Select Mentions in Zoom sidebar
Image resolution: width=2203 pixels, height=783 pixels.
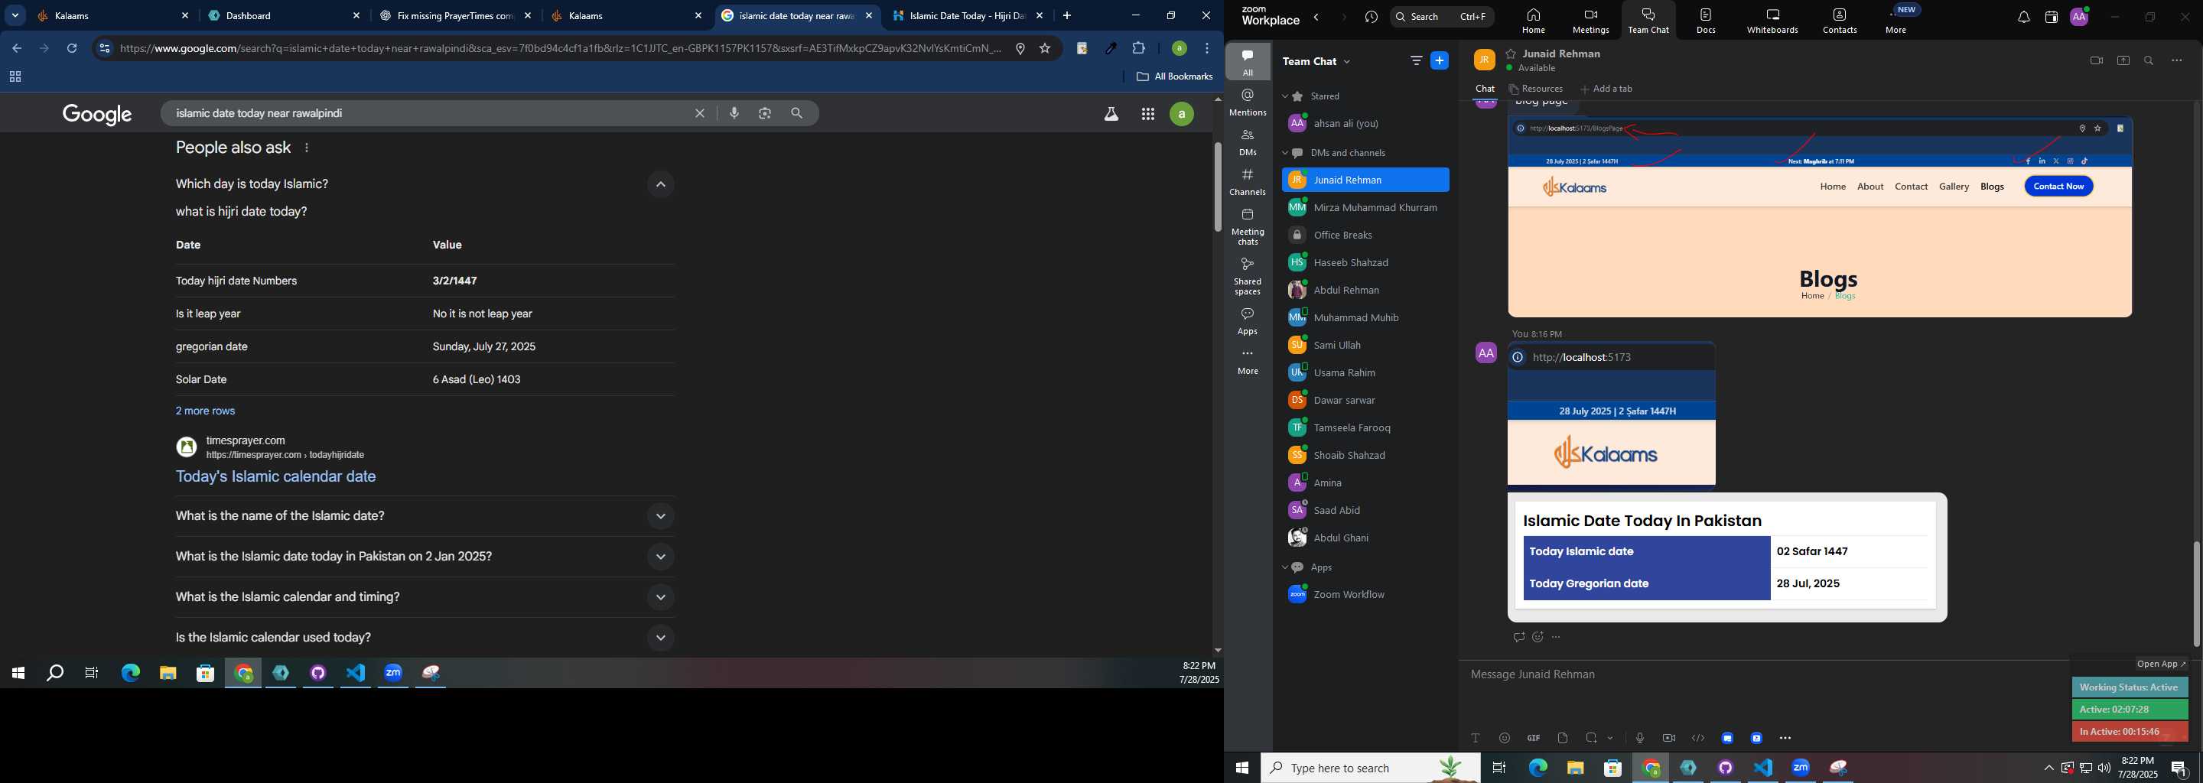1248,102
